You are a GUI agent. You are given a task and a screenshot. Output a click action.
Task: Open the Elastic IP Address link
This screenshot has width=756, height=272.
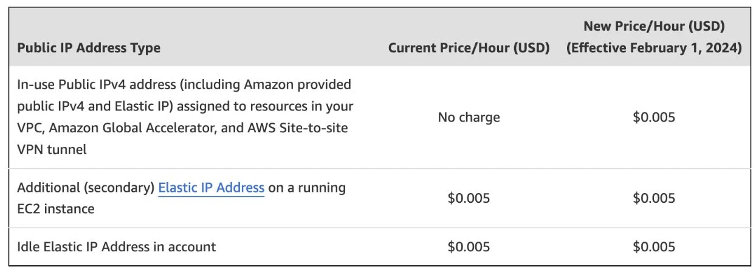pos(211,188)
